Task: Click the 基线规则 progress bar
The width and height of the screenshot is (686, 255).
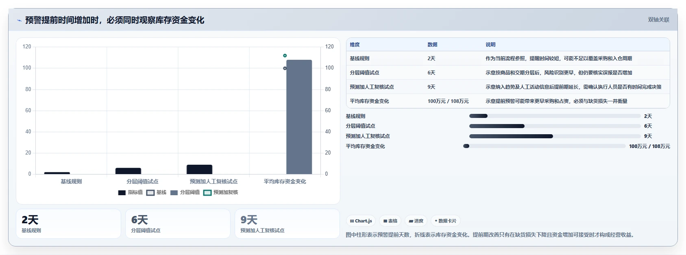Action: [555, 116]
